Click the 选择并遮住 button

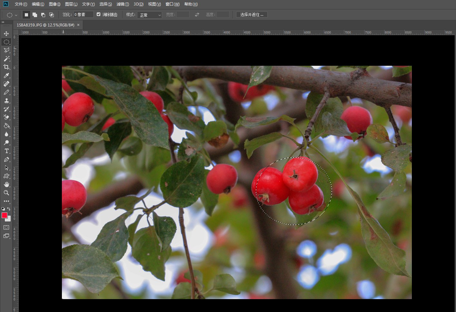point(252,15)
